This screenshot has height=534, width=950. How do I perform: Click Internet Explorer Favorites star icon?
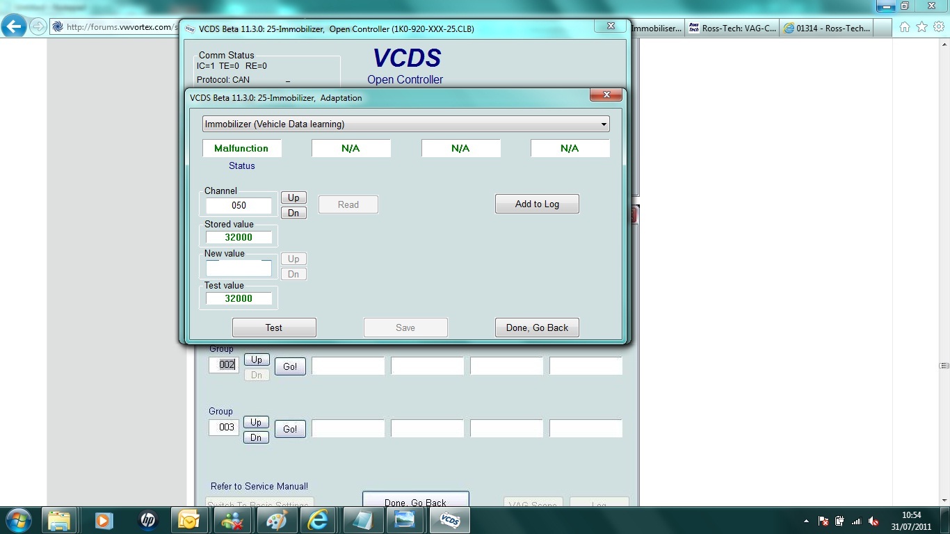click(x=921, y=27)
